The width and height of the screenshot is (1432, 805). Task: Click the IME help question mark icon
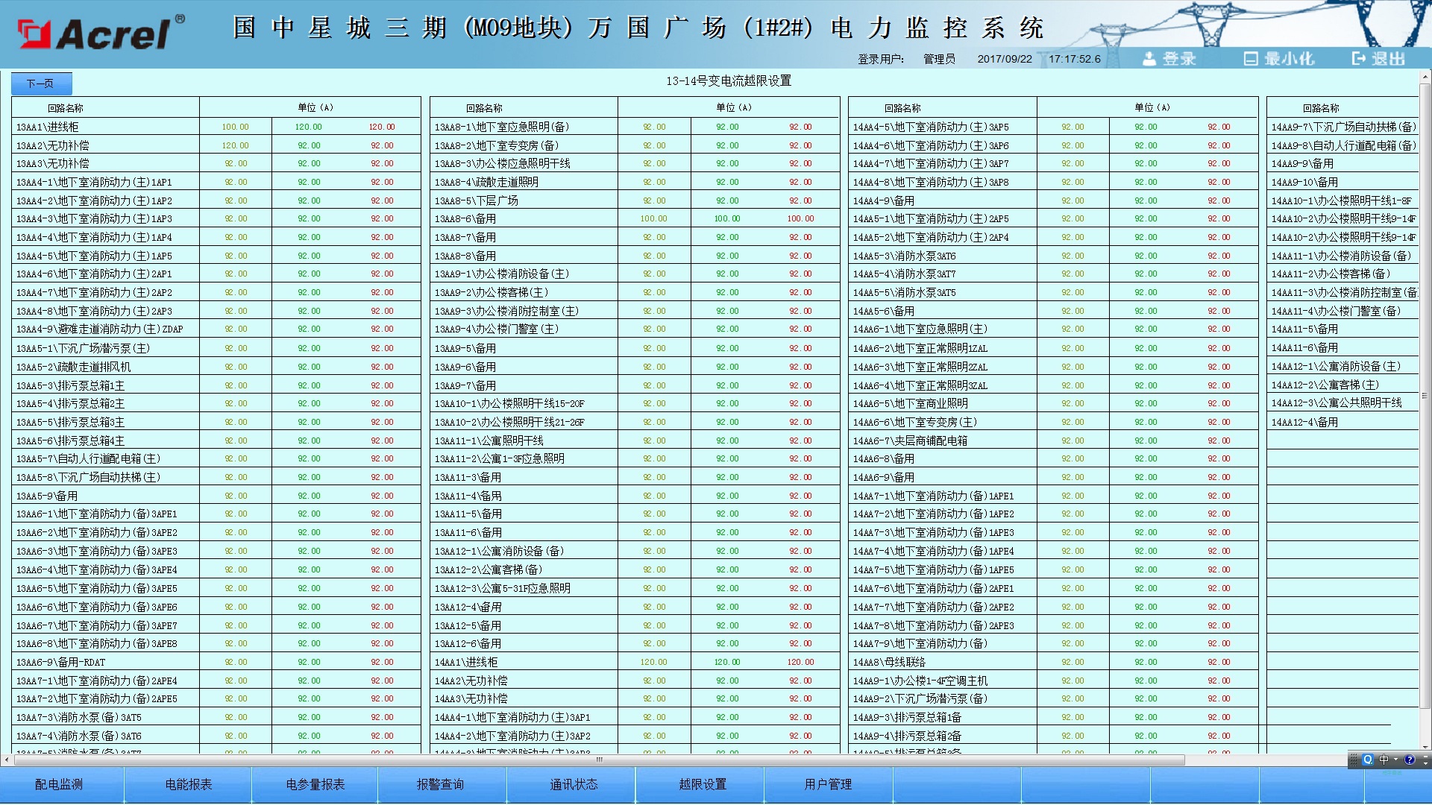point(1410,760)
